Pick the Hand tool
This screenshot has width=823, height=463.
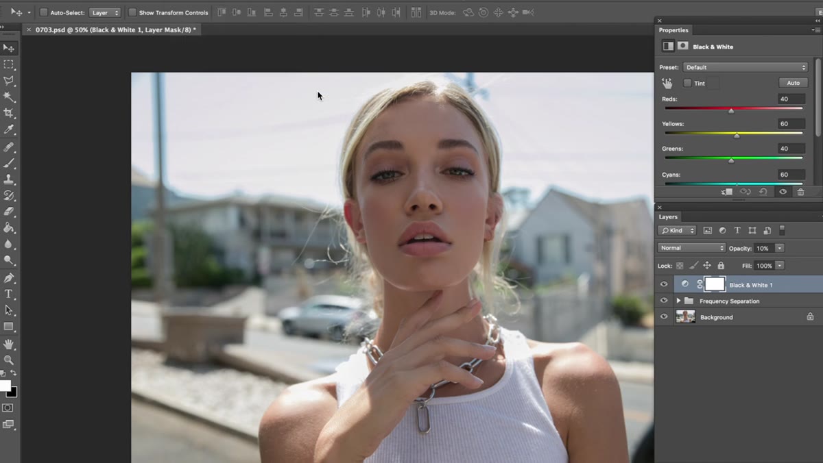[x=8, y=344]
